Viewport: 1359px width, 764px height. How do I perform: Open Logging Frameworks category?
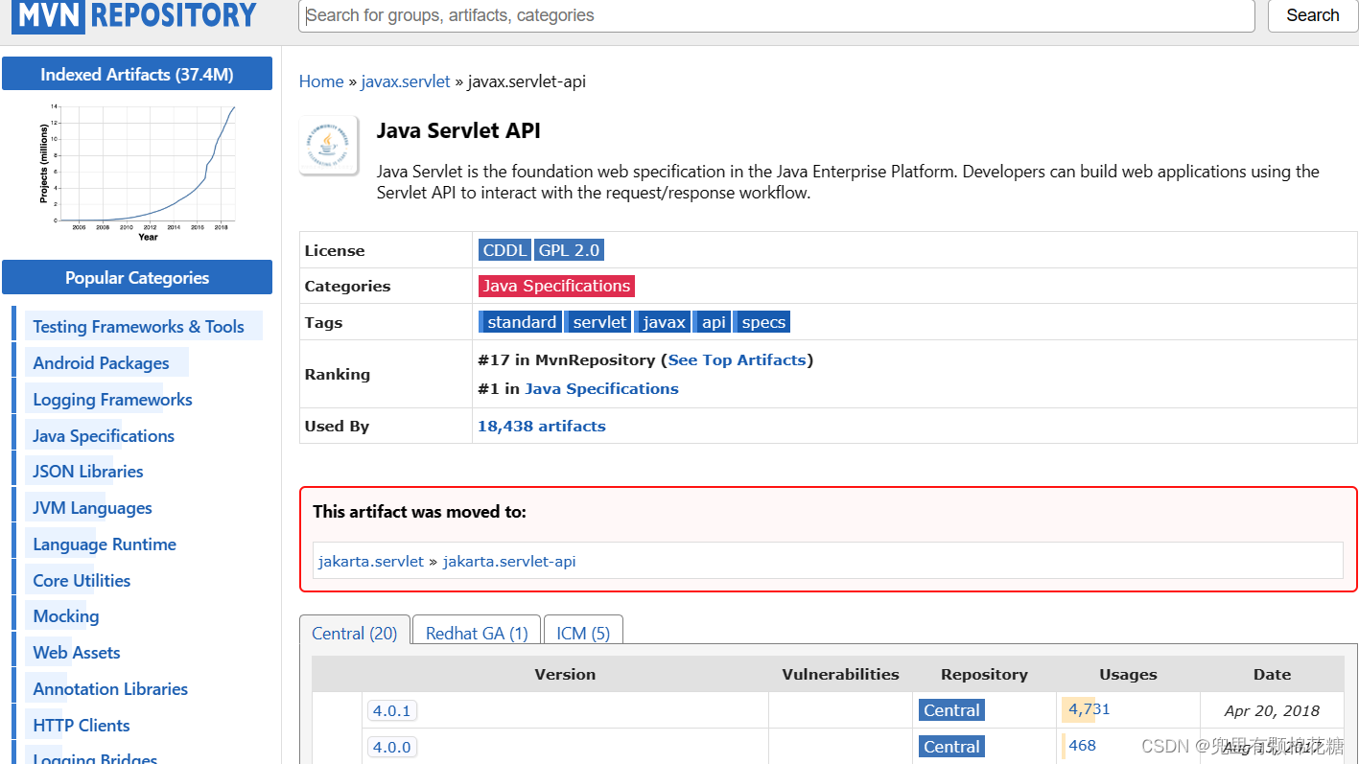(112, 400)
